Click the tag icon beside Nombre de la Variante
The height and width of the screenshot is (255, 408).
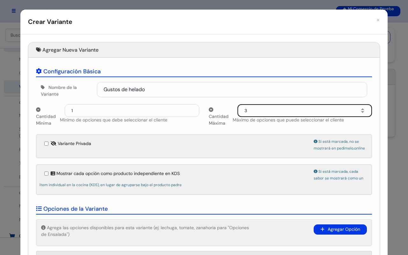pyautogui.click(x=43, y=87)
